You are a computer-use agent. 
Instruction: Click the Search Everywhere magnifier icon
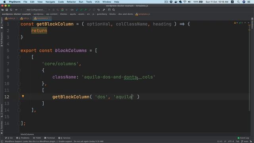click(114, 10)
